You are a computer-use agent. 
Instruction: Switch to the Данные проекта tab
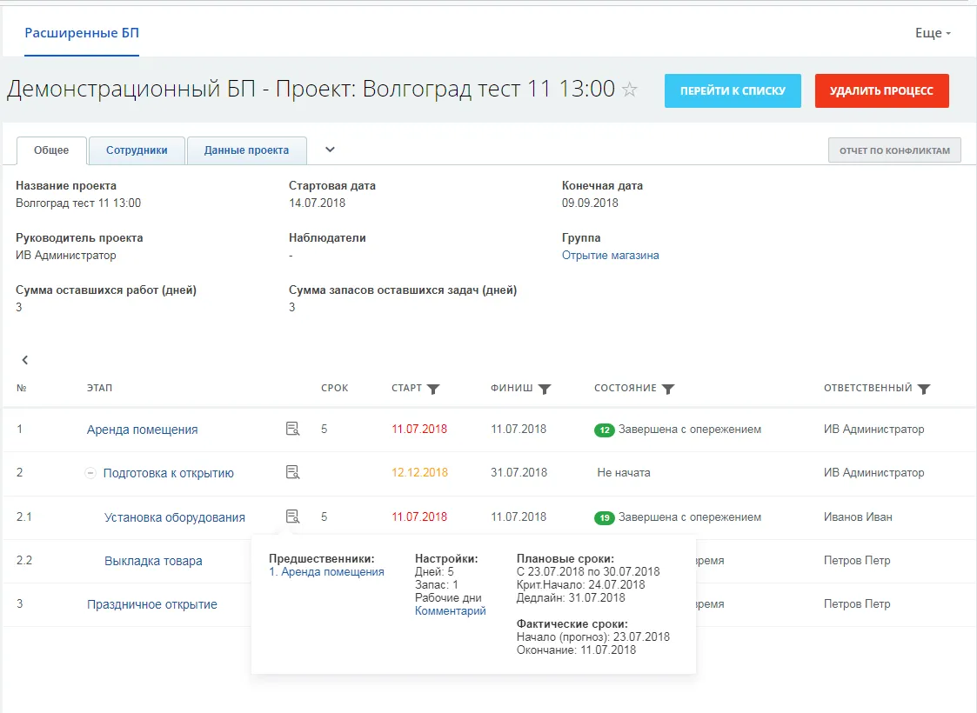coord(246,150)
